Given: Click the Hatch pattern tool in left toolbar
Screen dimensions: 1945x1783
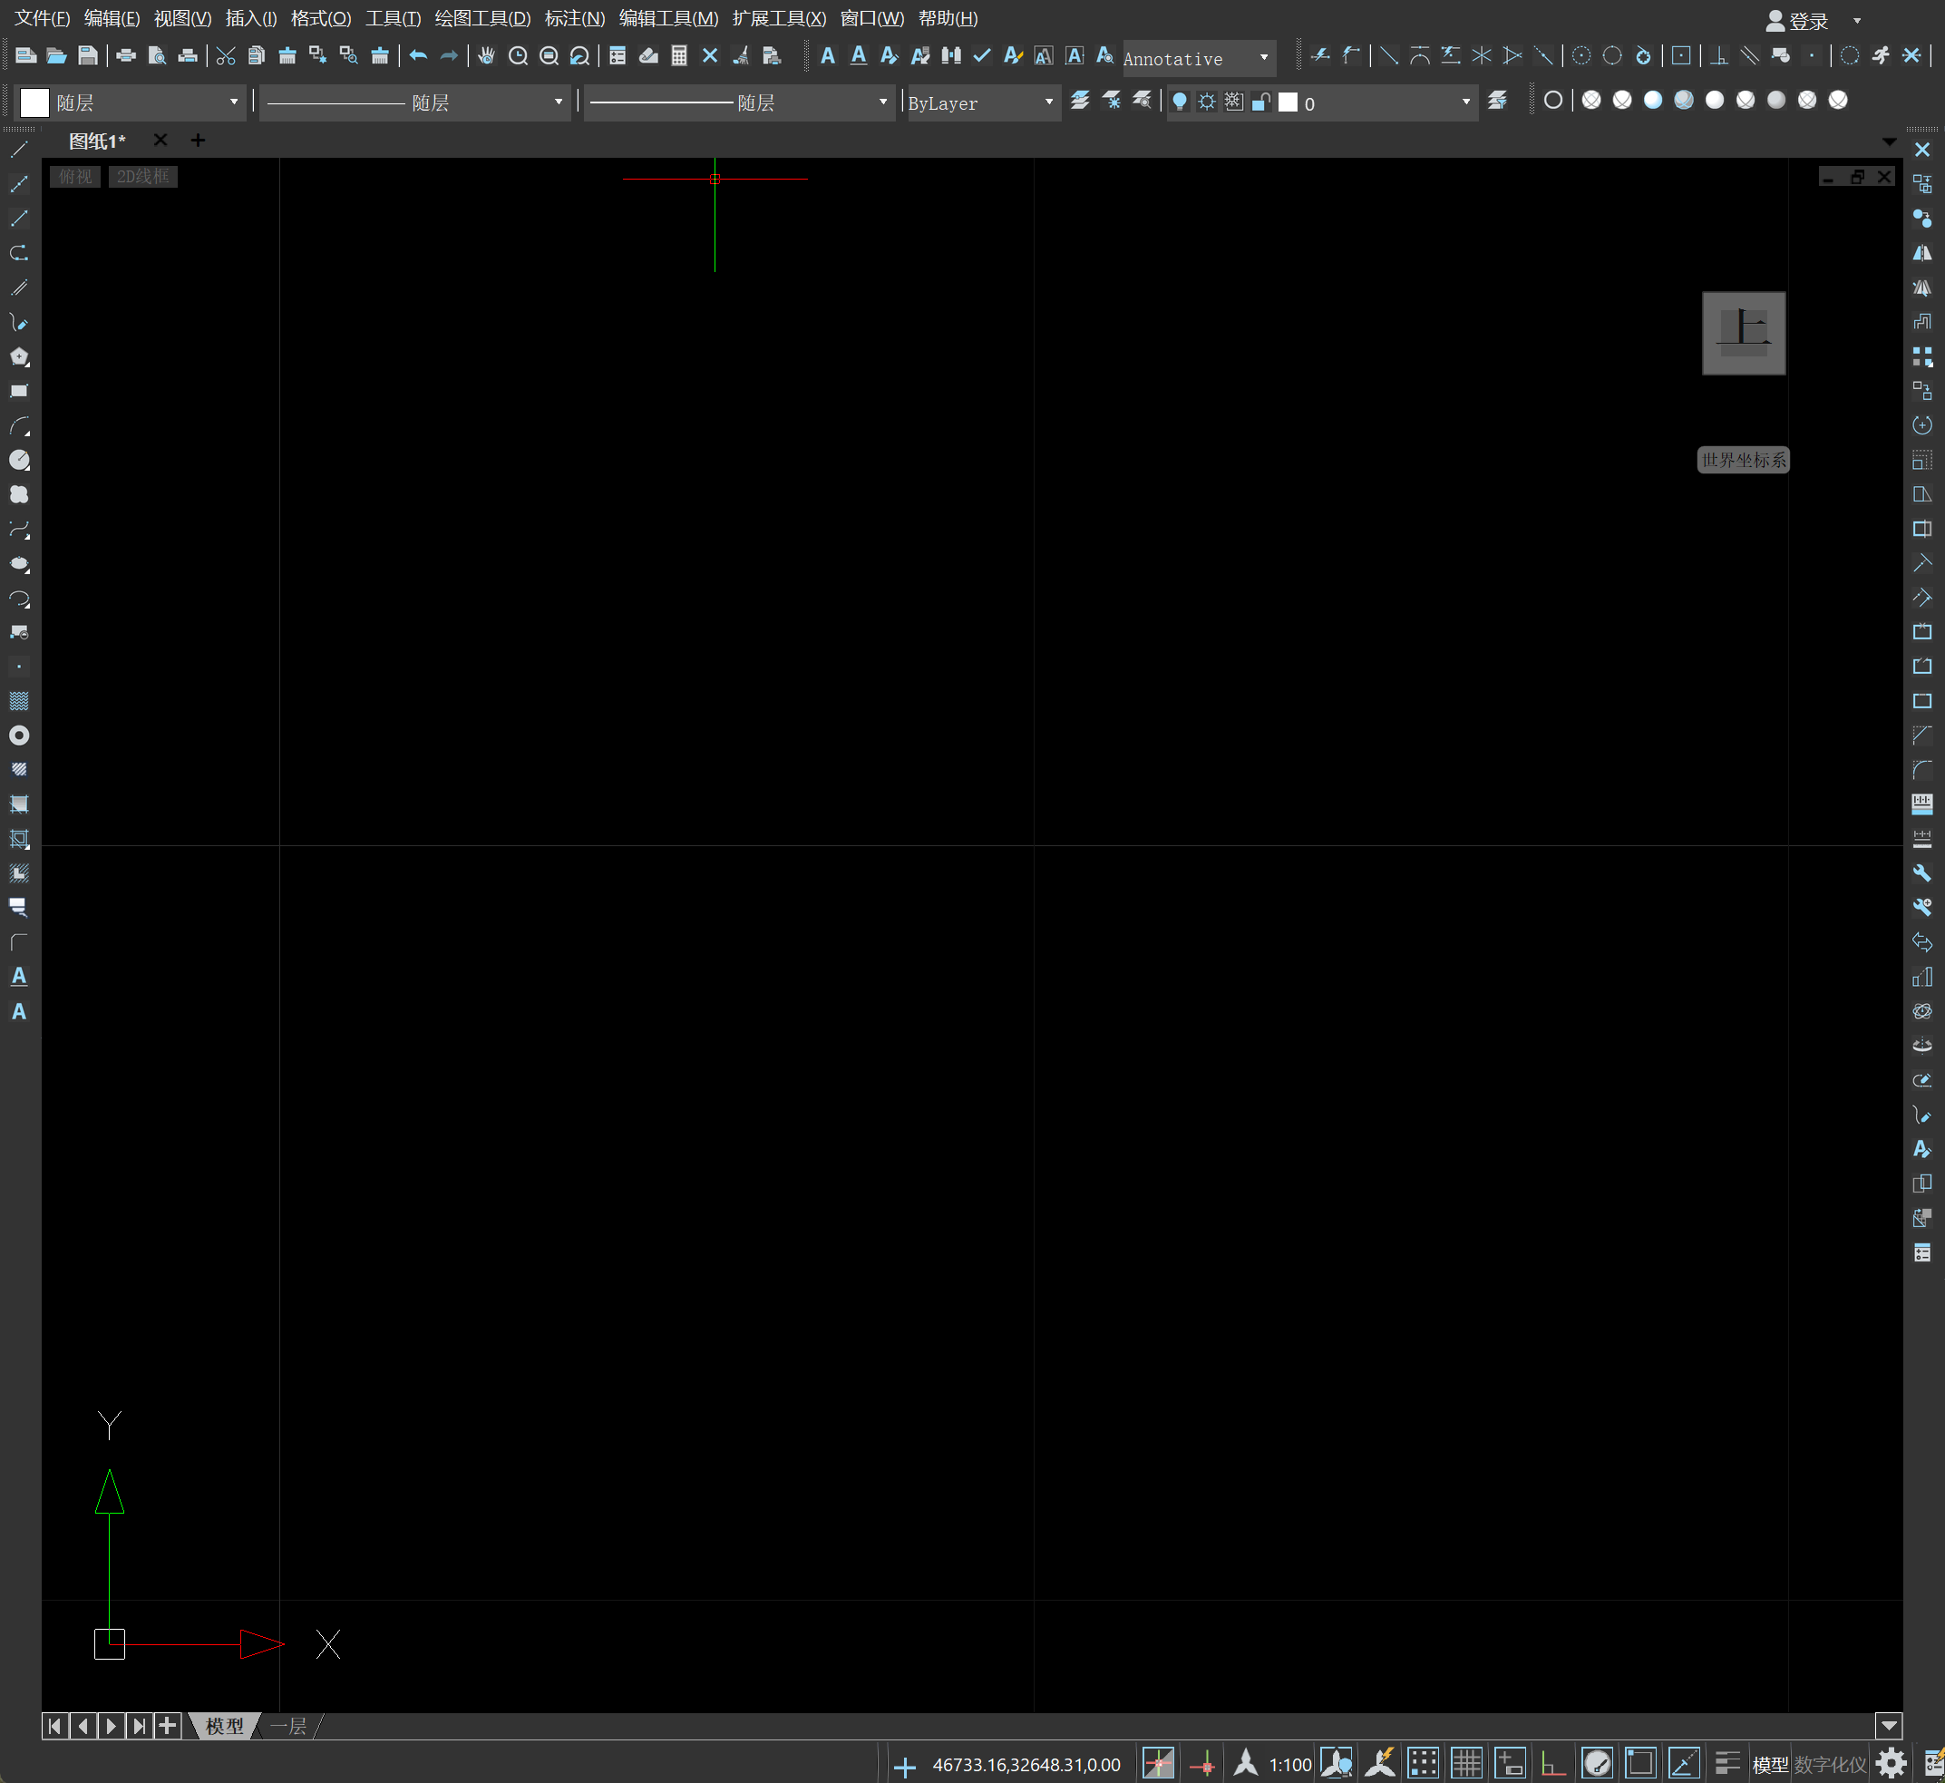Looking at the screenshot, I should (19, 700).
